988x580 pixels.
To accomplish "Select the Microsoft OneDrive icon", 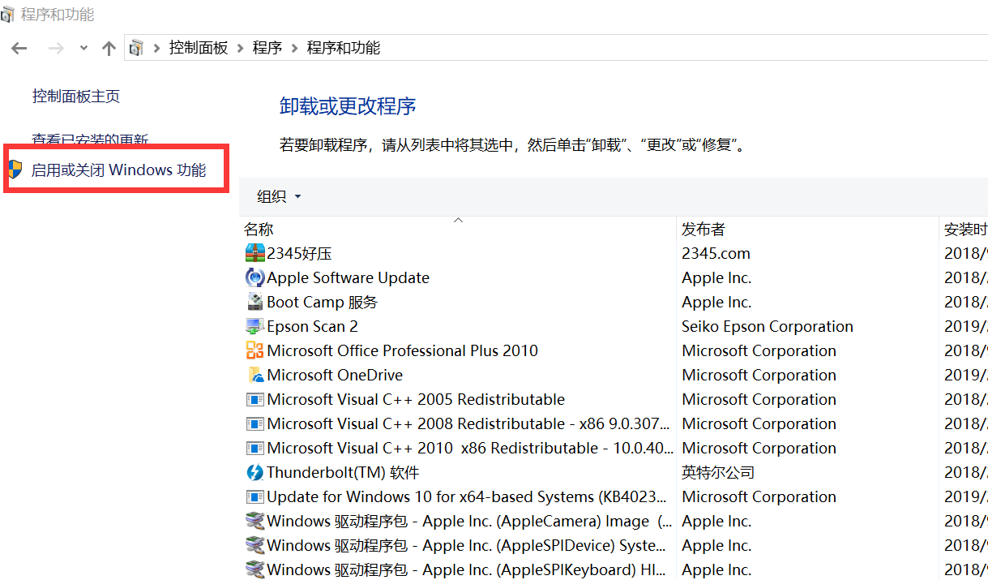I will point(255,375).
